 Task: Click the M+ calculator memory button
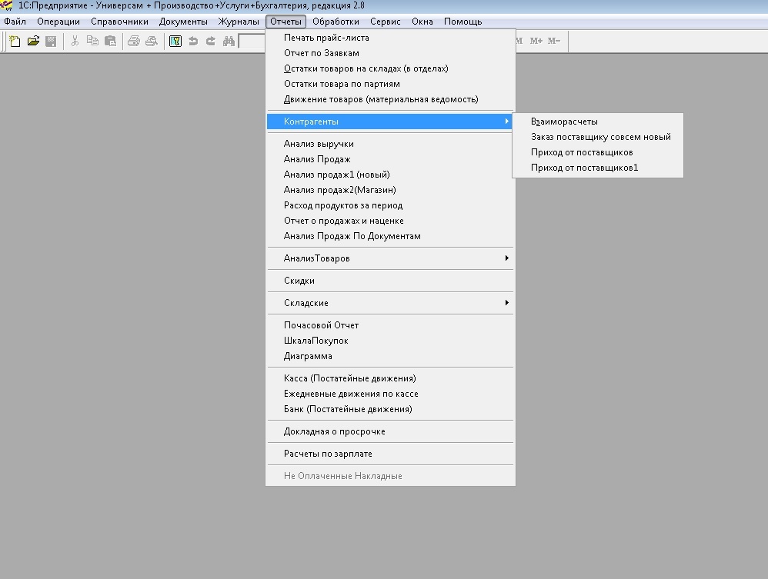536,41
